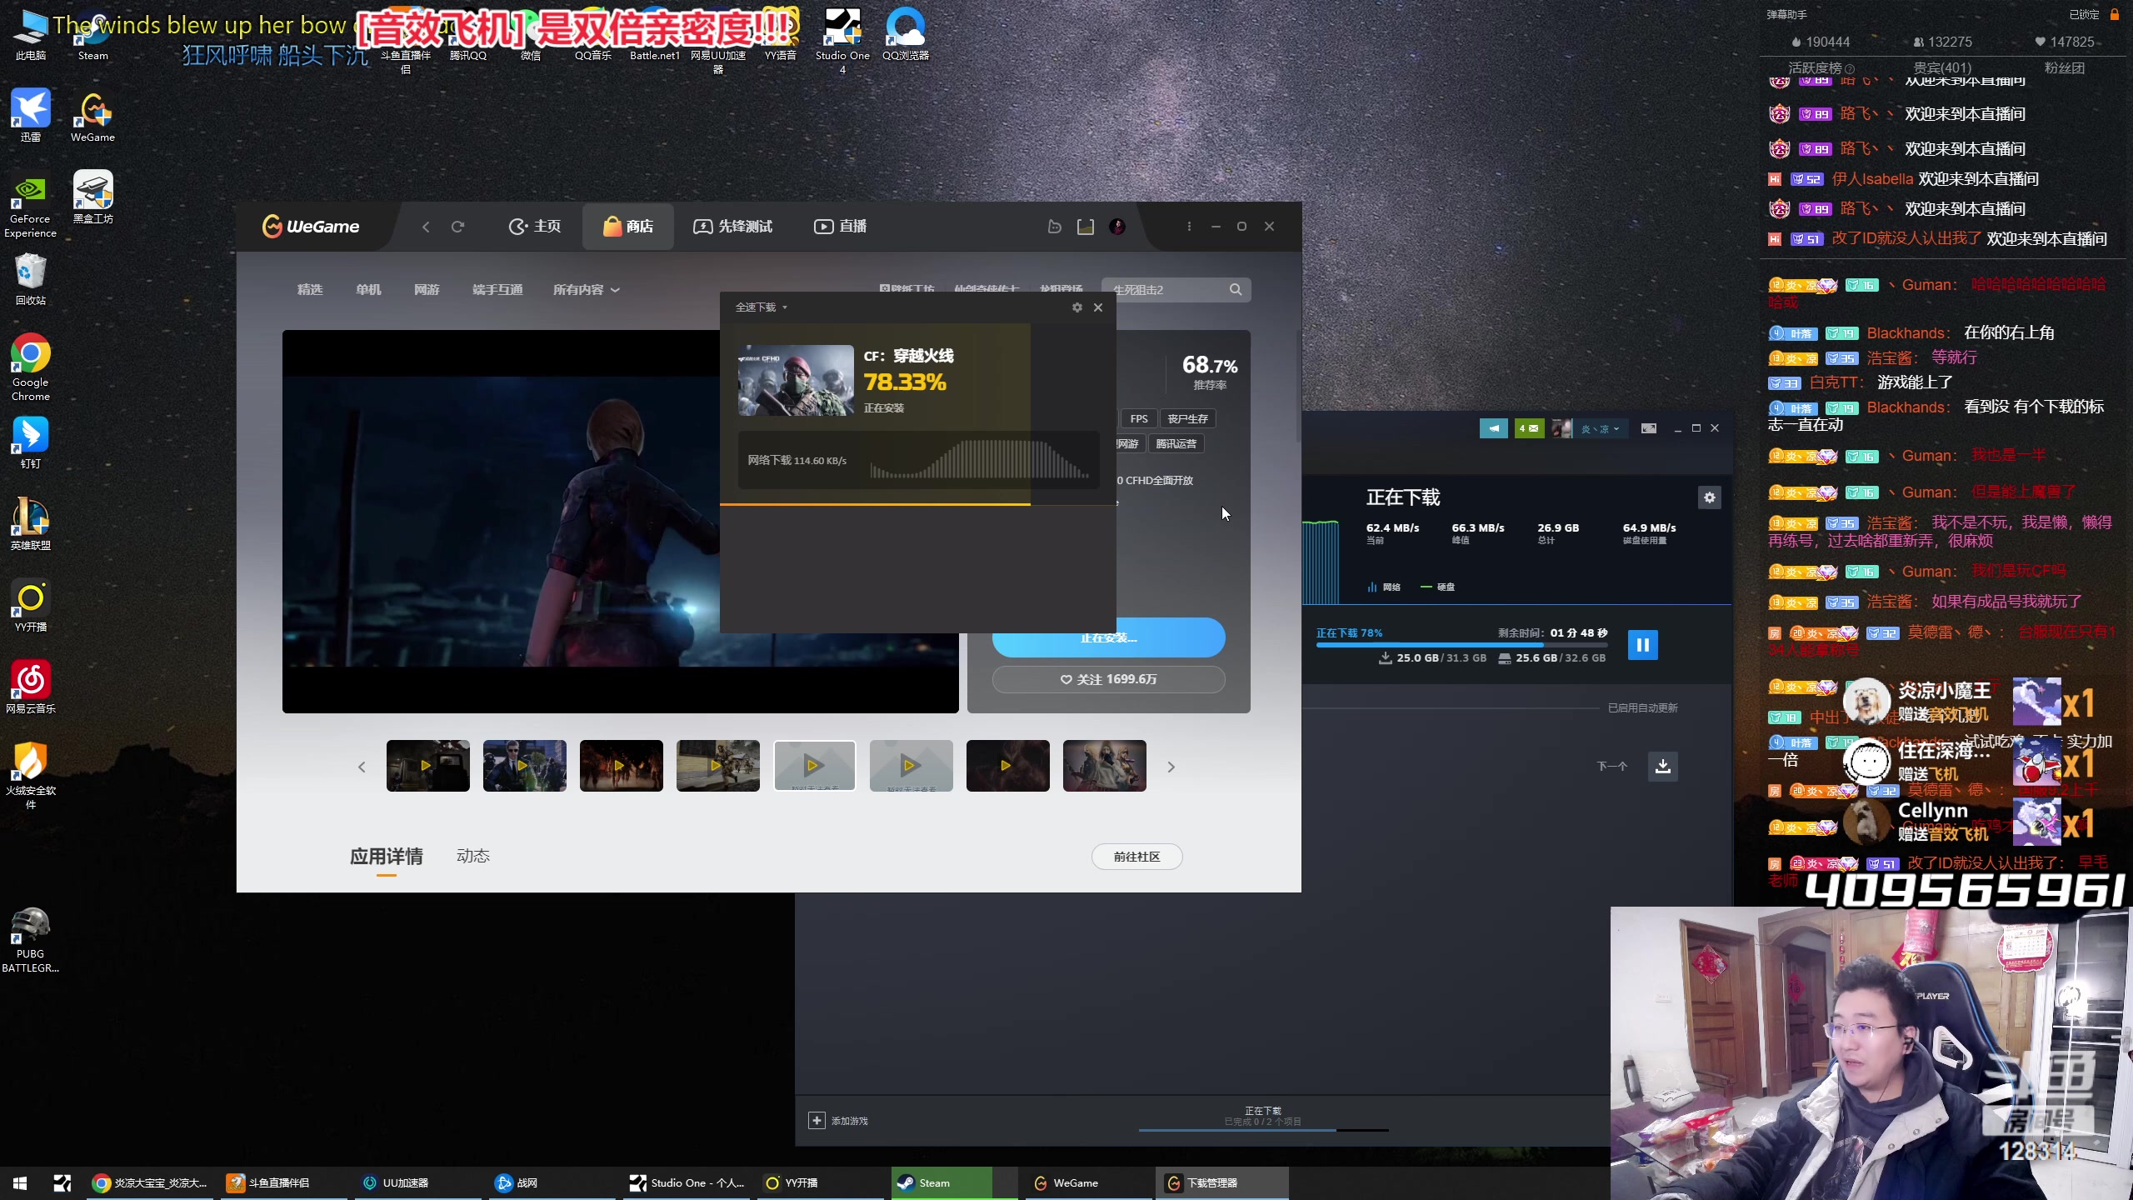2133x1200 pixels.
Task: Click 添加游戏 in Steam
Action: (839, 1121)
